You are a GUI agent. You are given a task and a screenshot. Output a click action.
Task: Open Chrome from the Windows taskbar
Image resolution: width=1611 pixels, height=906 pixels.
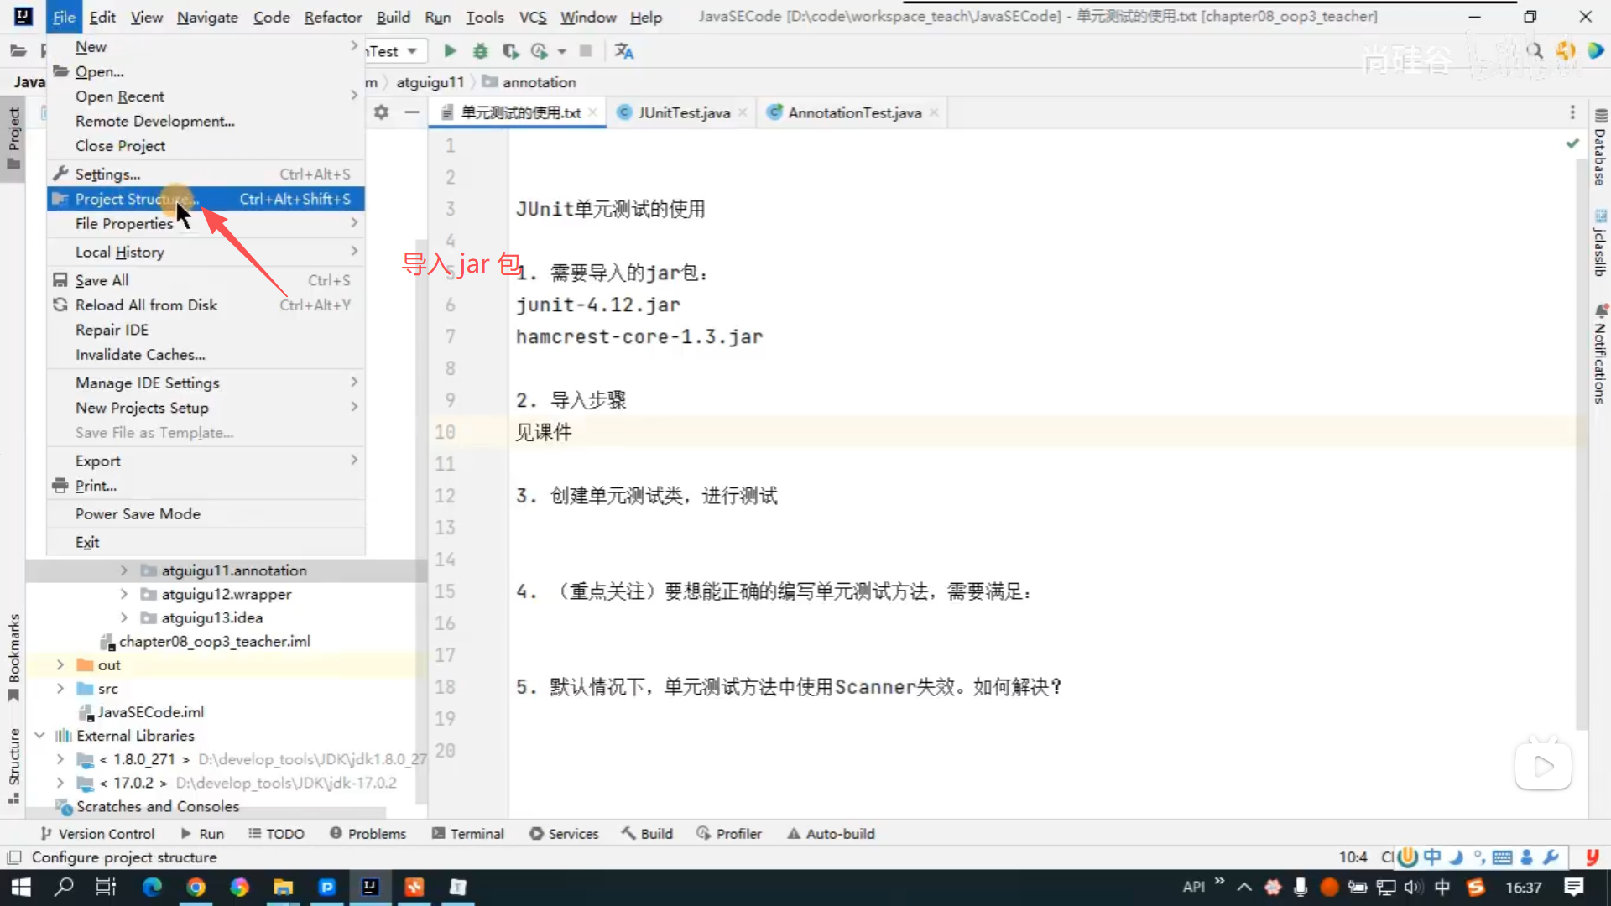pyautogui.click(x=196, y=887)
